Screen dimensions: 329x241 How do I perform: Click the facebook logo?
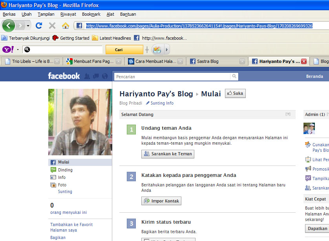(x=64, y=76)
